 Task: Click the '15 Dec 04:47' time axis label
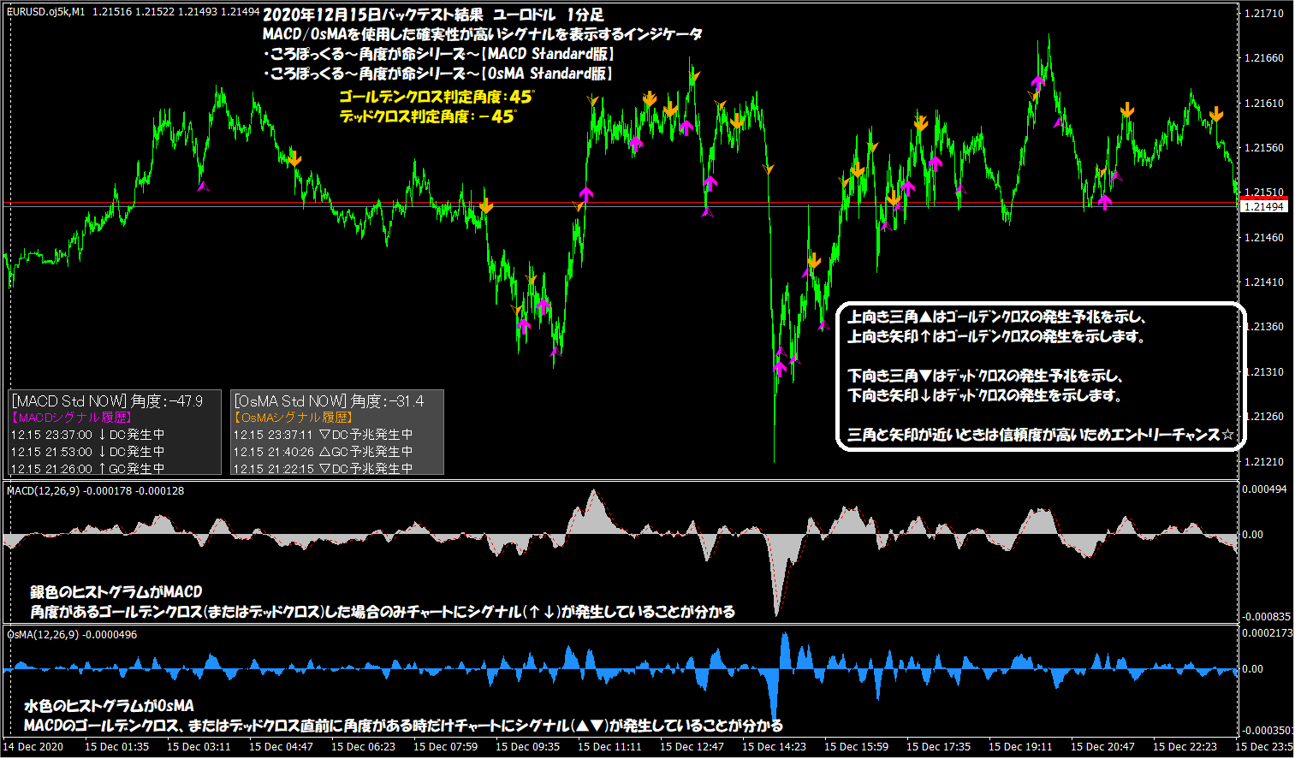[x=281, y=747]
